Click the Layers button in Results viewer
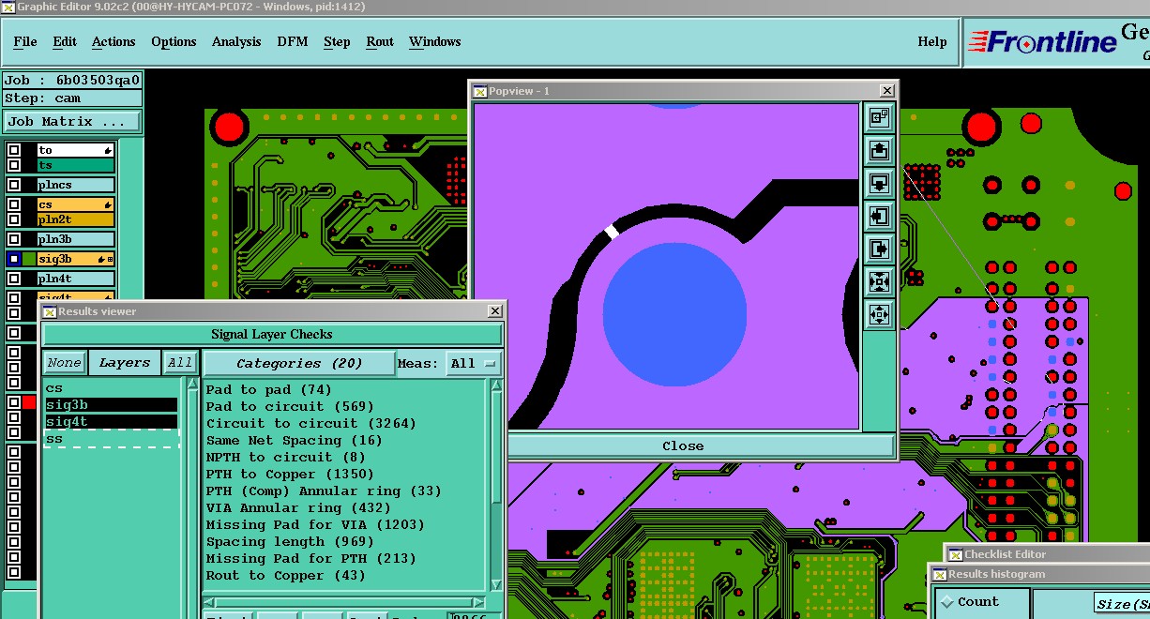This screenshot has height=619, width=1150. [125, 363]
